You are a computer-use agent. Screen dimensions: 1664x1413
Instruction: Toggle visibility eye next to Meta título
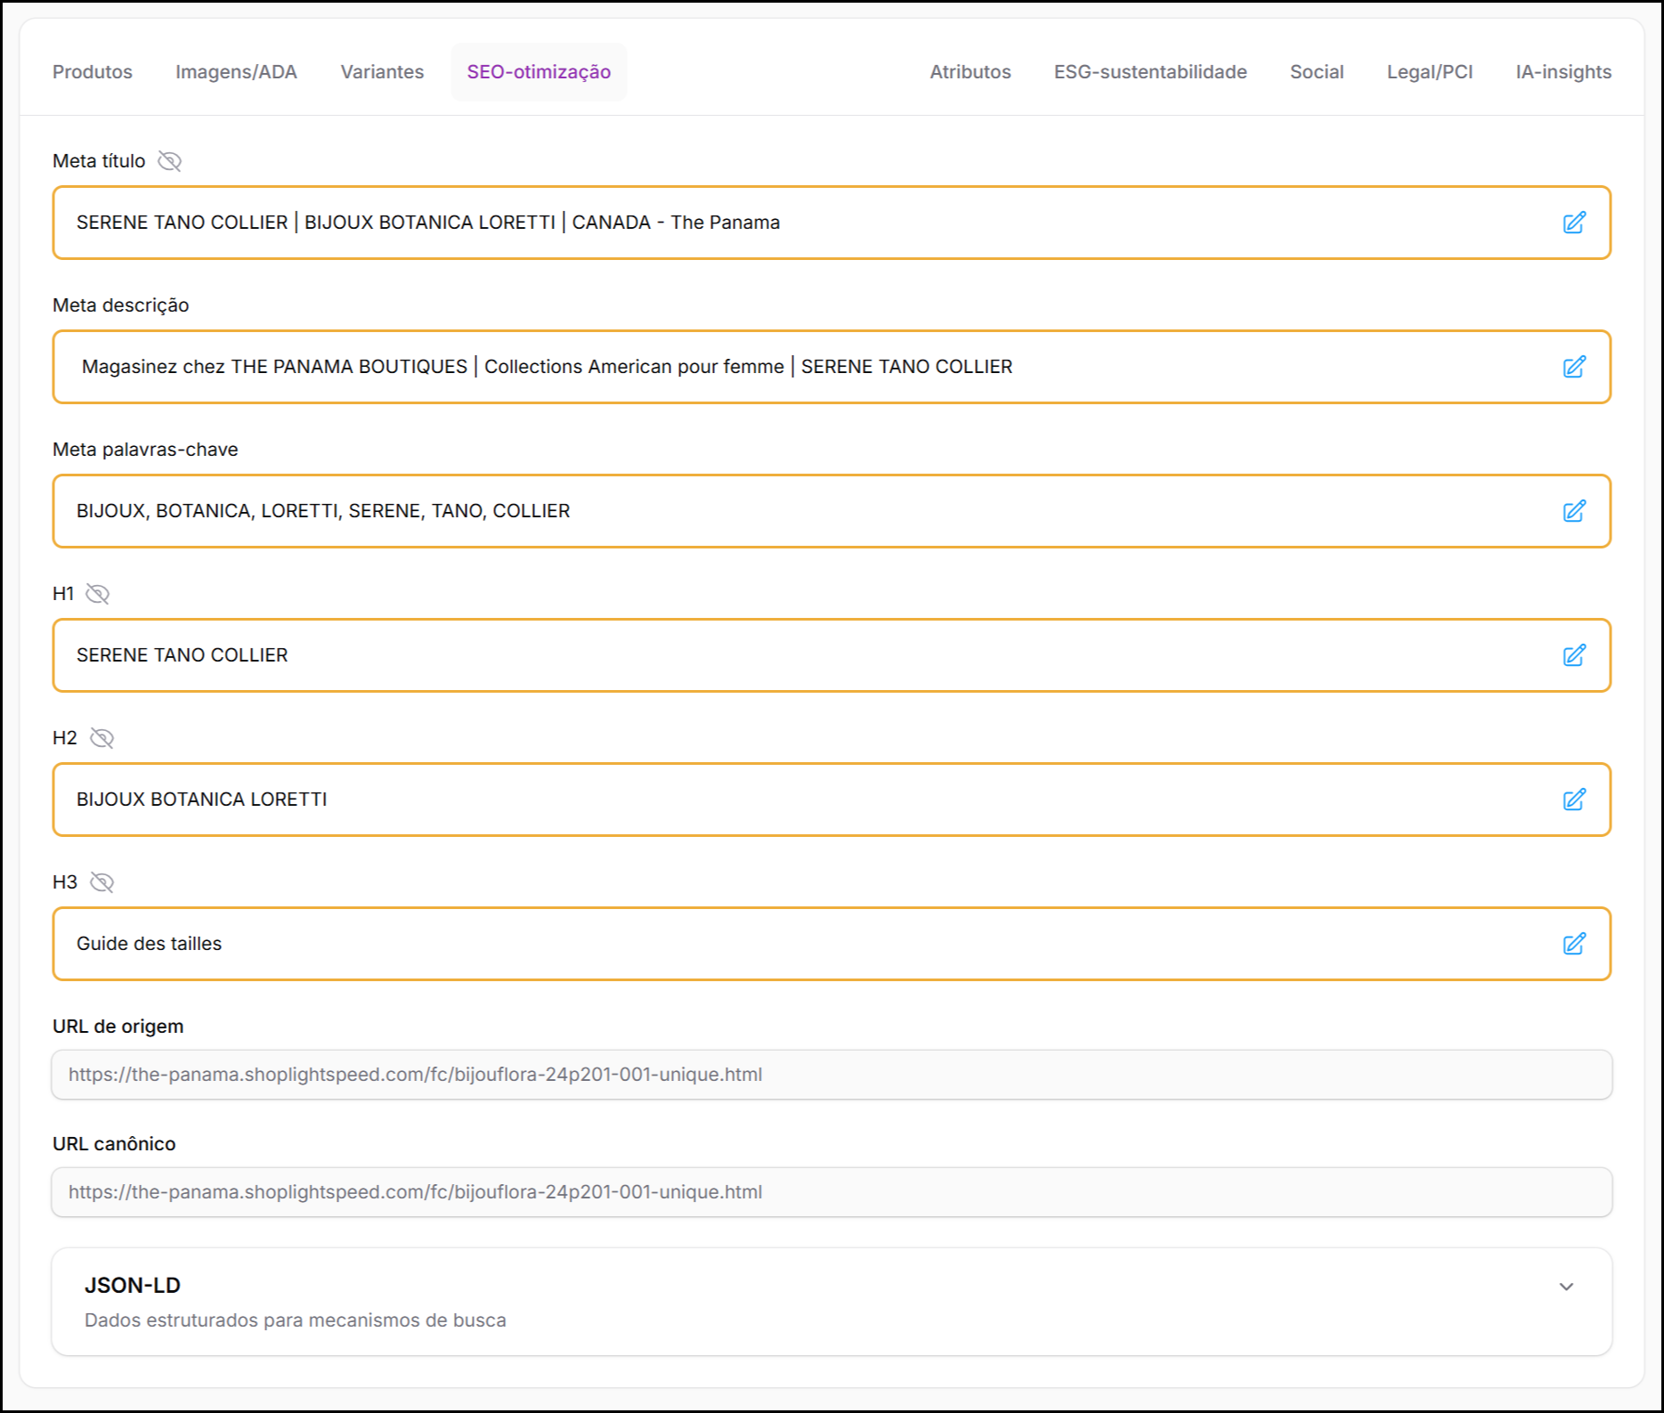(169, 161)
